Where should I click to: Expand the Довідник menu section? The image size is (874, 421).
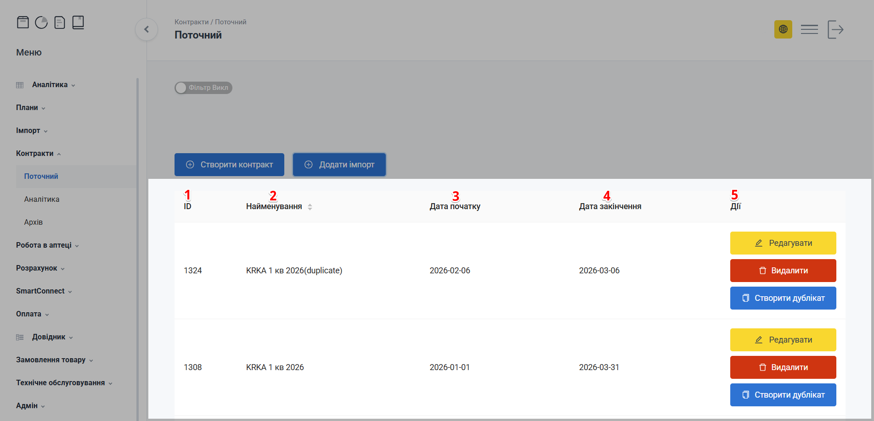(49, 337)
